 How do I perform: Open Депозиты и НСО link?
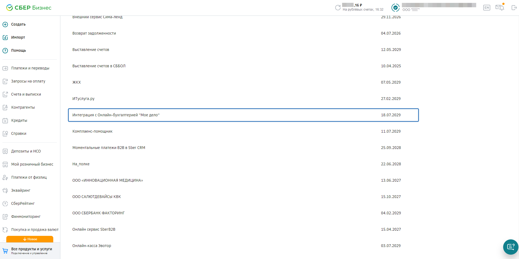point(26,151)
